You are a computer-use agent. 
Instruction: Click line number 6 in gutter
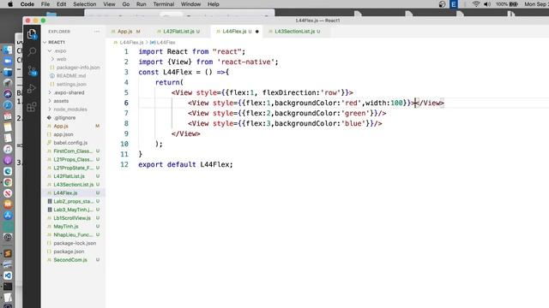pos(126,103)
